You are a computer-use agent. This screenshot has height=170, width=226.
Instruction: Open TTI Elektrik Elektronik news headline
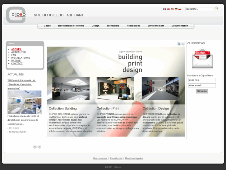click(22, 84)
